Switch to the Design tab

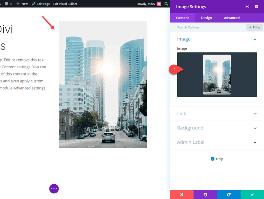click(206, 18)
